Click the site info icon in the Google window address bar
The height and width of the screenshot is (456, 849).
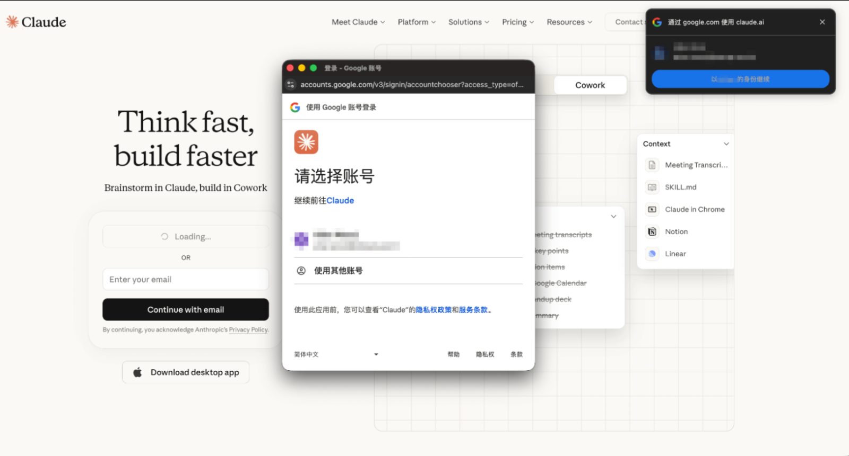point(290,85)
